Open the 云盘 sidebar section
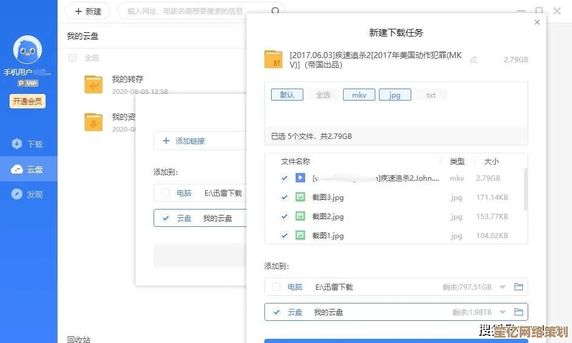The width and height of the screenshot is (572, 343). [x=28, y=169]
